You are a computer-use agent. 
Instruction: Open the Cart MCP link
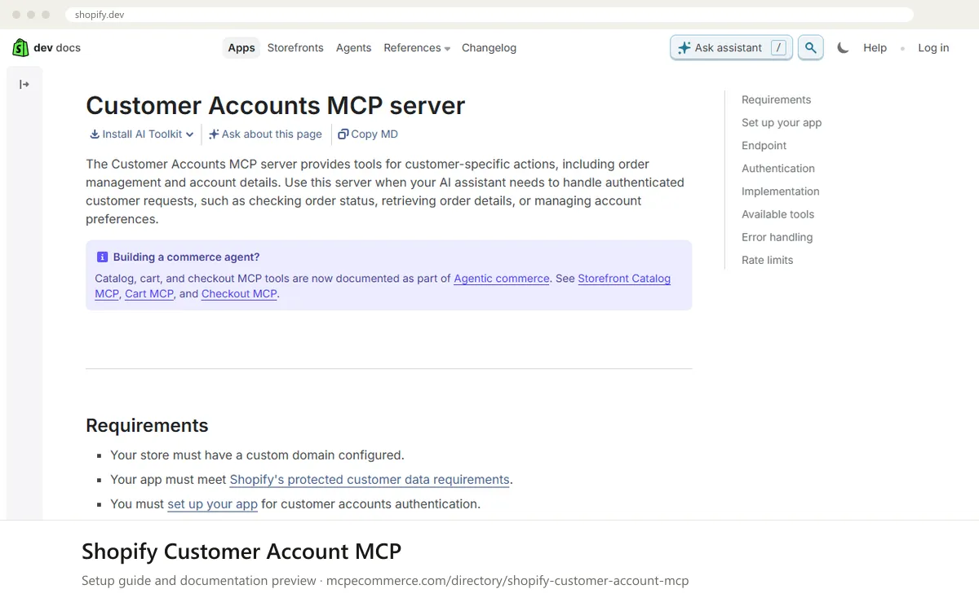pos(149,294)
